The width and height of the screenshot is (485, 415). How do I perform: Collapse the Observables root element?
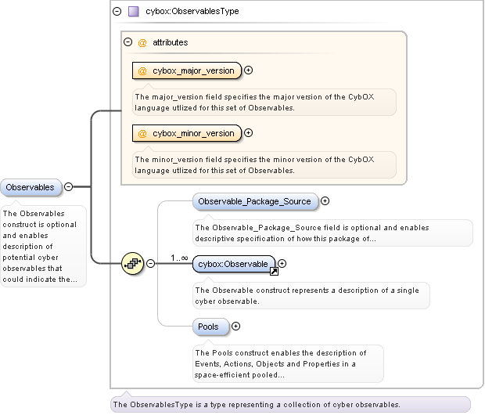pyautogui.click(x=69, y=187)
